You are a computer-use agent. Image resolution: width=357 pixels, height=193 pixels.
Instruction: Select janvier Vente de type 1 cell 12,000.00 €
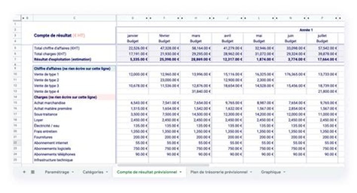pyautogui.click(x=132, y=74)
